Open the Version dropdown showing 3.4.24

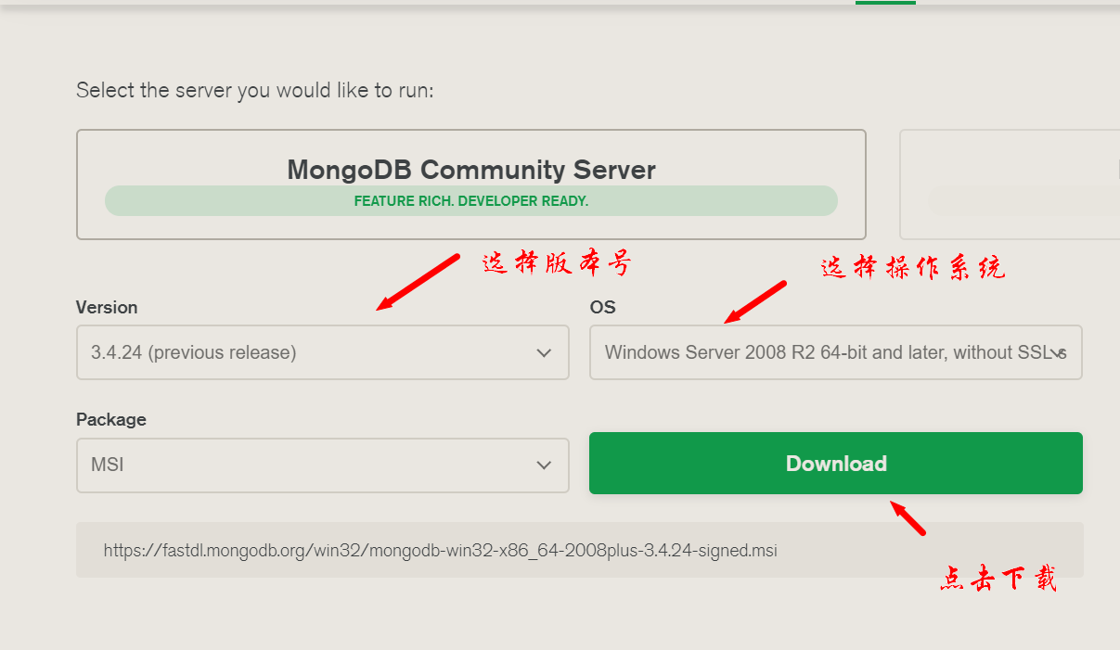coord(323,352)
